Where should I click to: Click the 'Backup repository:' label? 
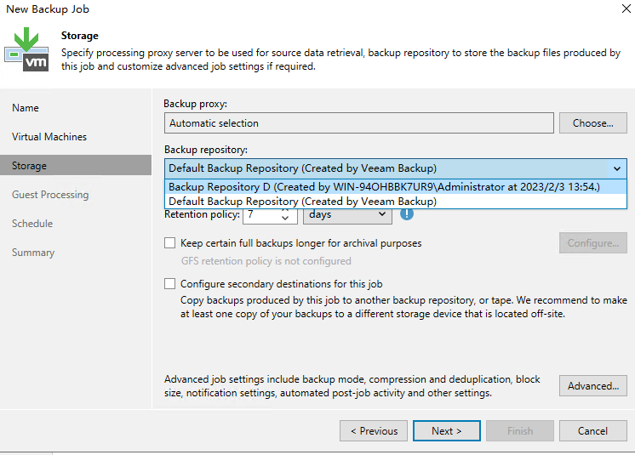pyautogui.click(x=206, y=150)
